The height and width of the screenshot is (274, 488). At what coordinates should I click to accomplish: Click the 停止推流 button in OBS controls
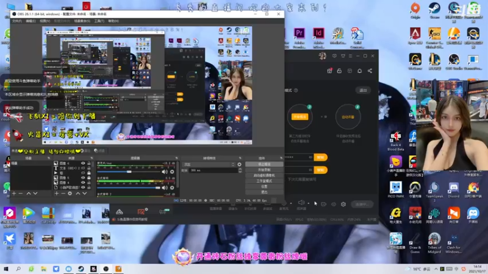coord(264,164)
